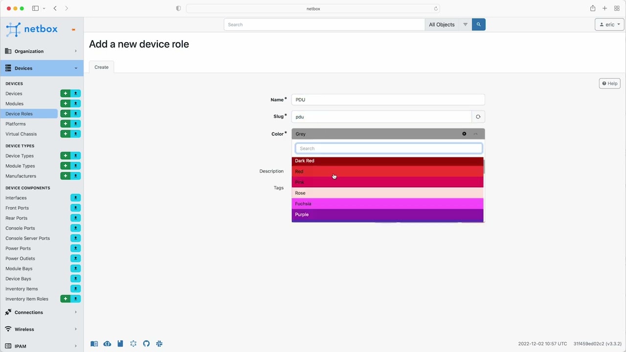This screenshot has height=352, width=626.
Task: Import console ports via upload icon
Action: tap(75, 228)
